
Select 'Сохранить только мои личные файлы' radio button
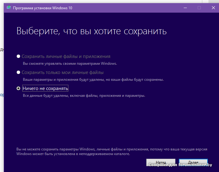pos(18,72)
